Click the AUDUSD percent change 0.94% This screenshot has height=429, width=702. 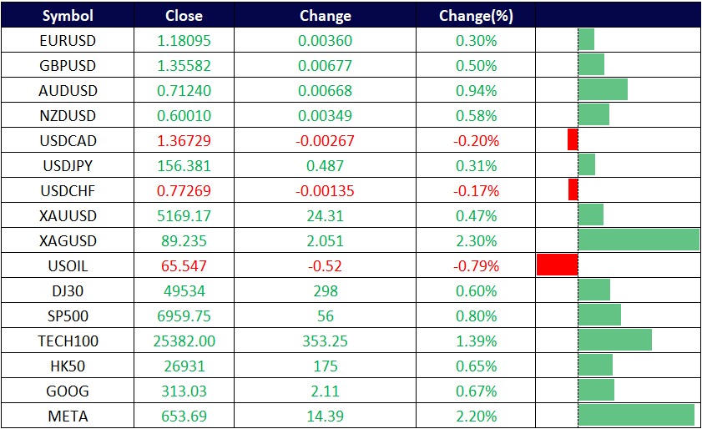coord(476,90)
